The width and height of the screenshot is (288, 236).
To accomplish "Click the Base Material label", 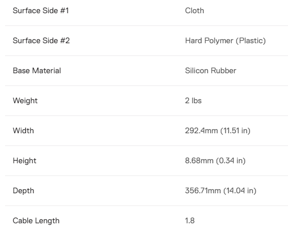I will point(37,71).
